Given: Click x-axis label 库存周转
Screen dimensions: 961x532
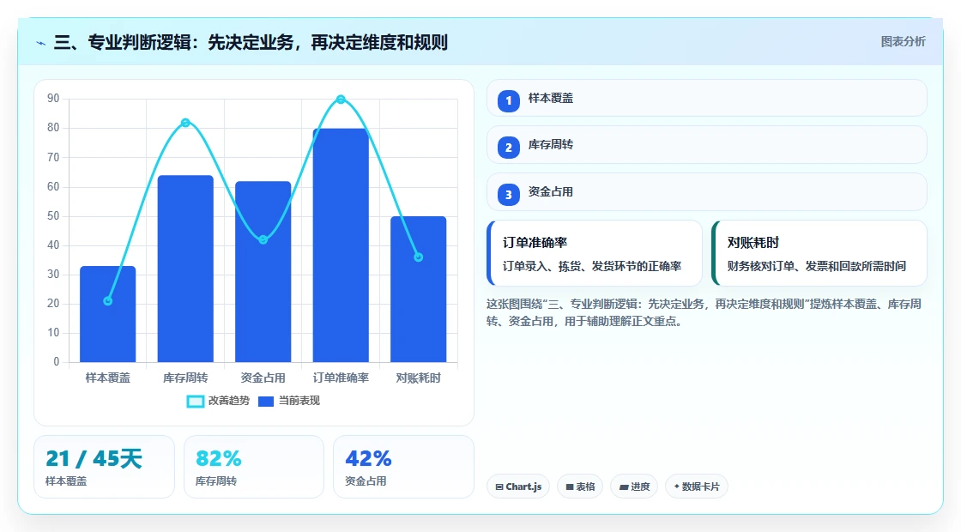Looking at the screenshot, I should coord(185,378).
